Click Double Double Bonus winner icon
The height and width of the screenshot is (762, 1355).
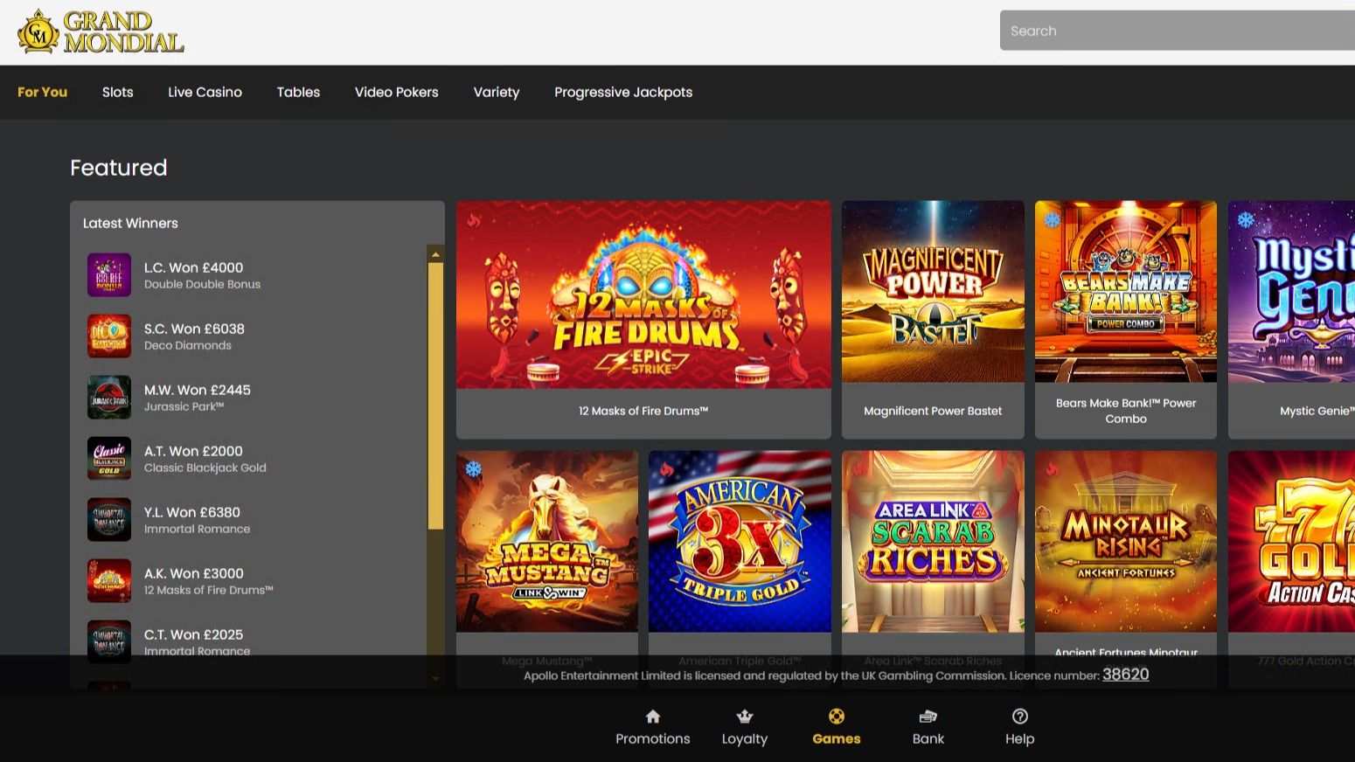click(109, 275)
